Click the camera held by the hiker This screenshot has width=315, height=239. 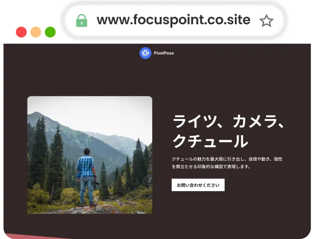[96, 183]
